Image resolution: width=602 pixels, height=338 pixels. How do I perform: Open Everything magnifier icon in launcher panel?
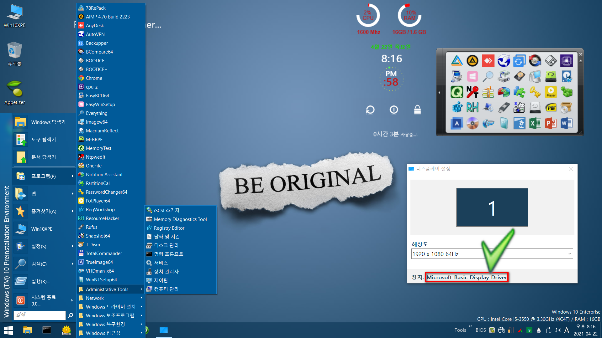[x=488, y=76]
